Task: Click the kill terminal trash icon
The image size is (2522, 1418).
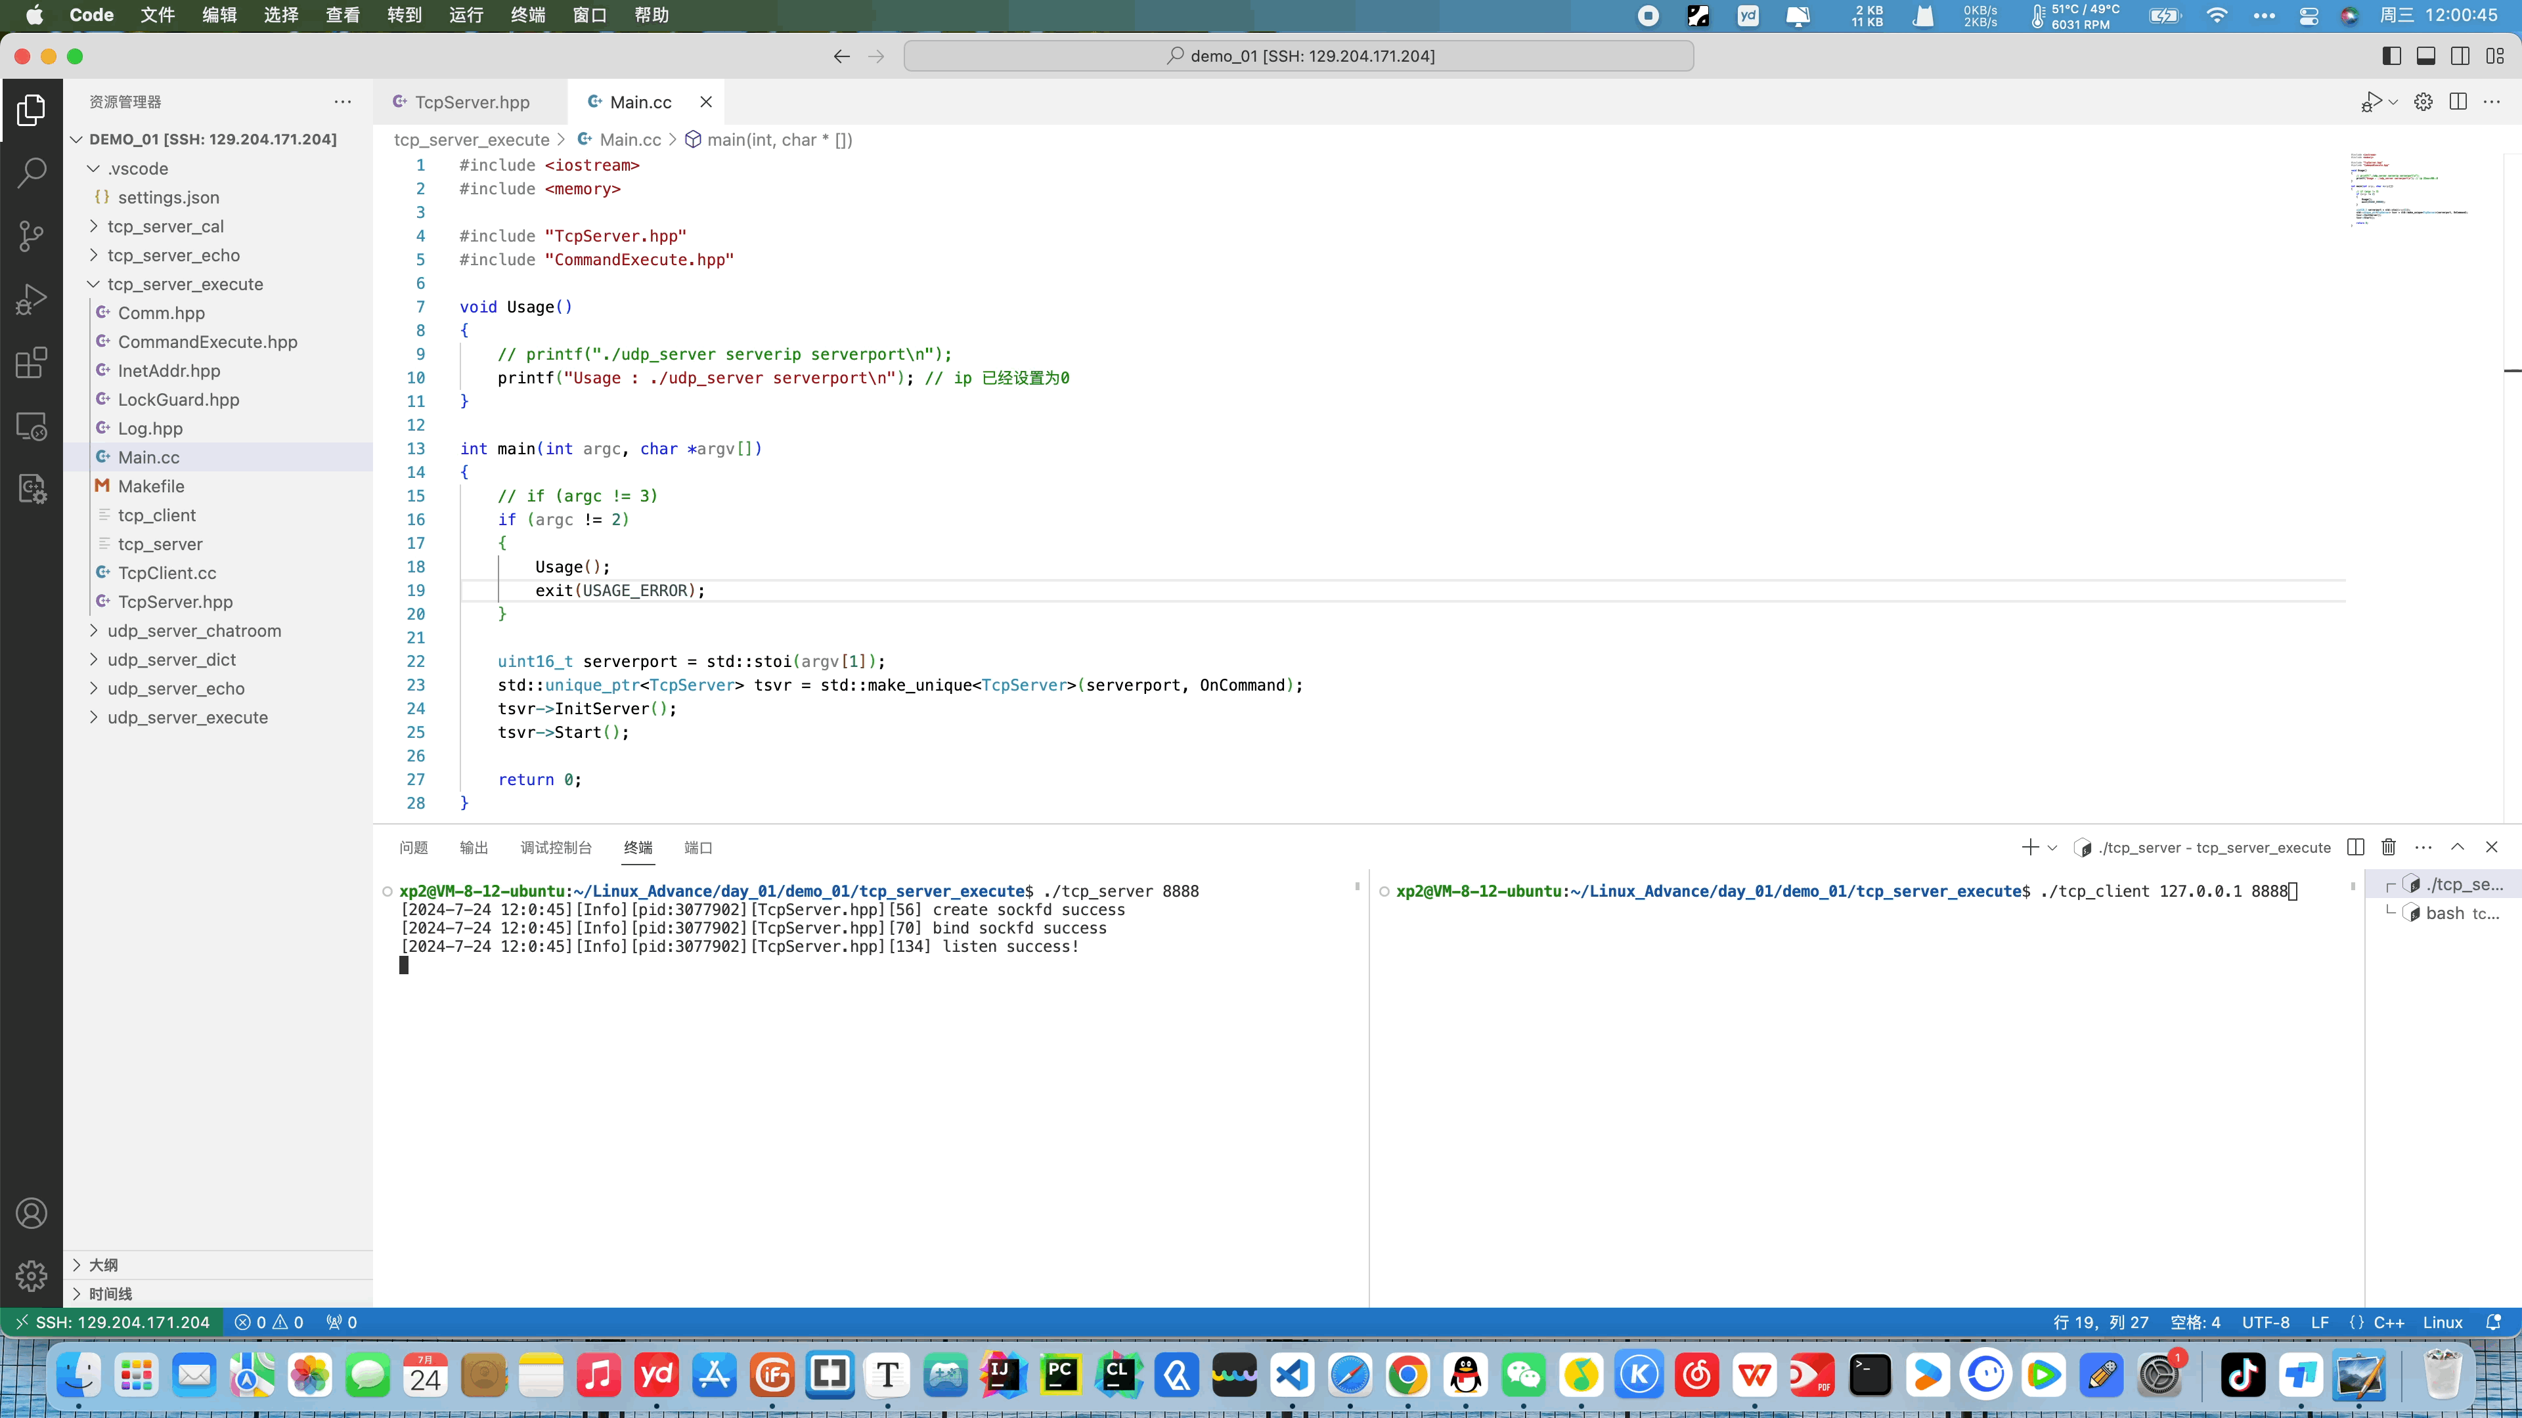Action: 2389,848
